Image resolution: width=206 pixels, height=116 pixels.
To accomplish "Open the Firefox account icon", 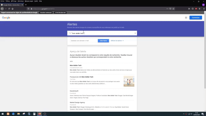I will pyautogui.click(x=200, y=9).
